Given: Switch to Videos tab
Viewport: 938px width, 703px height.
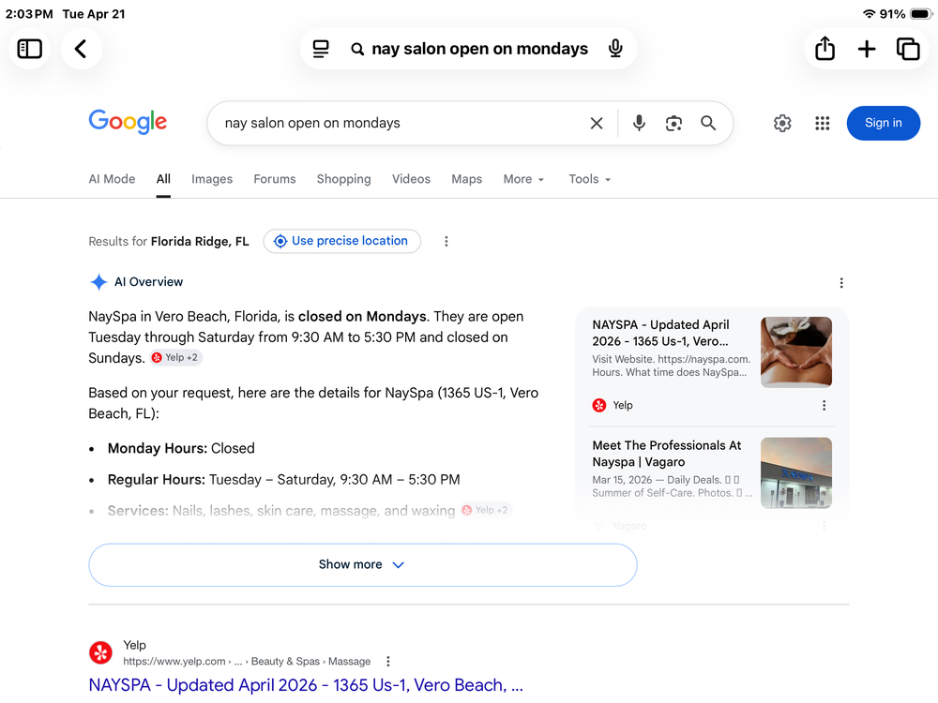Looking at the screenshot, I should tap(411, 179).
